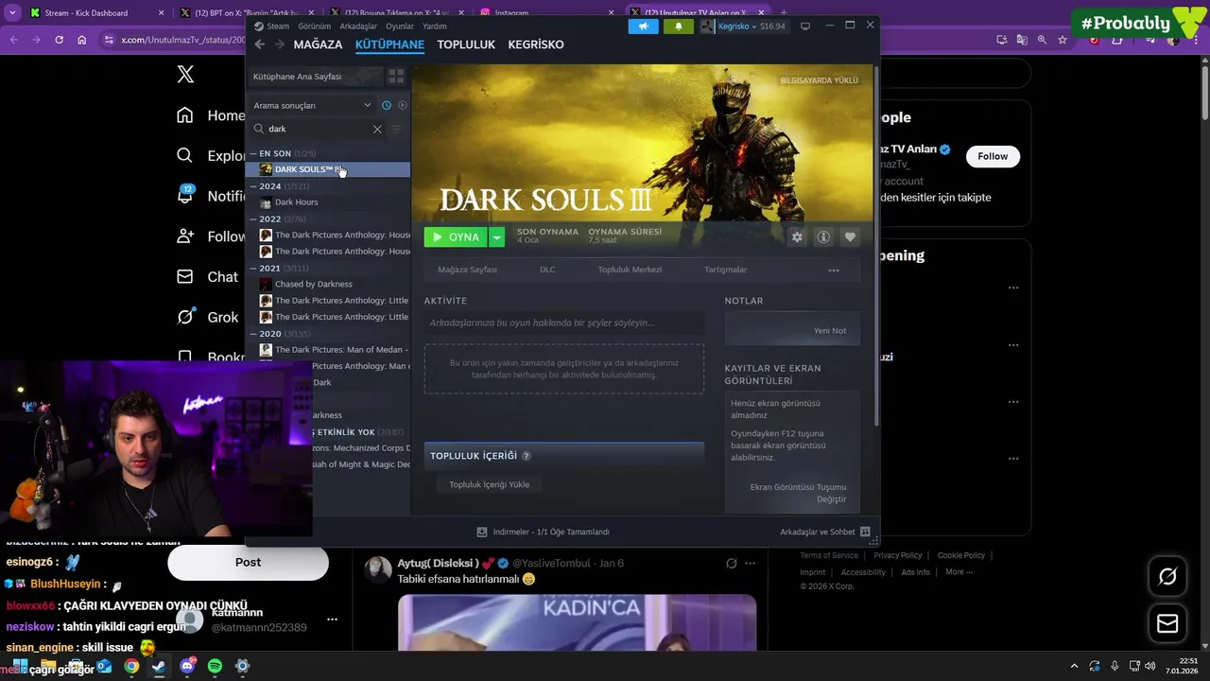Image resolution: width=1210 pixels, height=681 pixels.
Task: Open Spotify from taskbar
Action: pyautogui.click(x=215, y=666)
